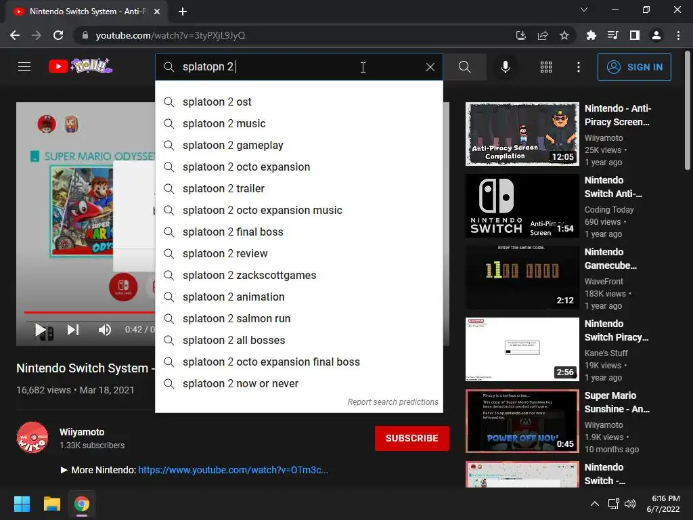Close the Nintendo Switch System tab

pyautogui.click(x=157, y=12)
